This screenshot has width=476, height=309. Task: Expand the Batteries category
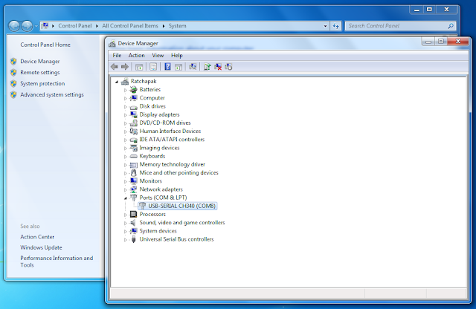tap(126, 90)
